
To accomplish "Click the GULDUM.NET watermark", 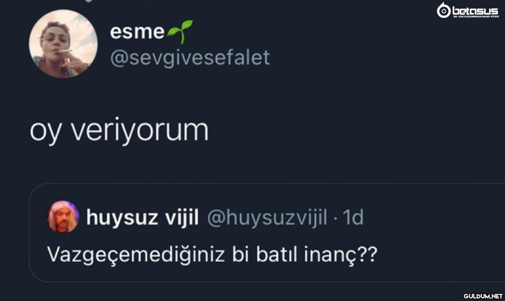I will click(x=483, y=296).
